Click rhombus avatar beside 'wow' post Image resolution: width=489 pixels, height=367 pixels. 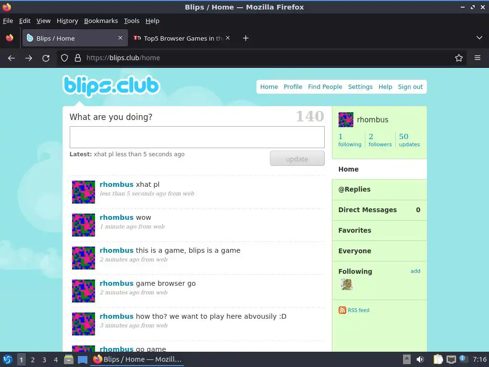(84, 225)
